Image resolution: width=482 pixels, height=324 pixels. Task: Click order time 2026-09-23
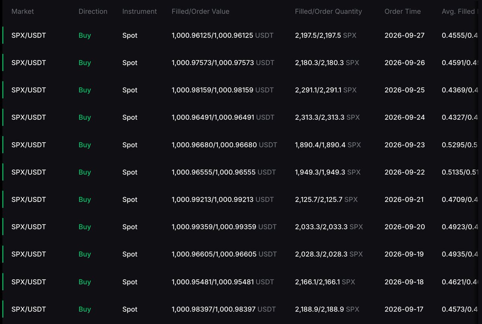click(404, 145)
